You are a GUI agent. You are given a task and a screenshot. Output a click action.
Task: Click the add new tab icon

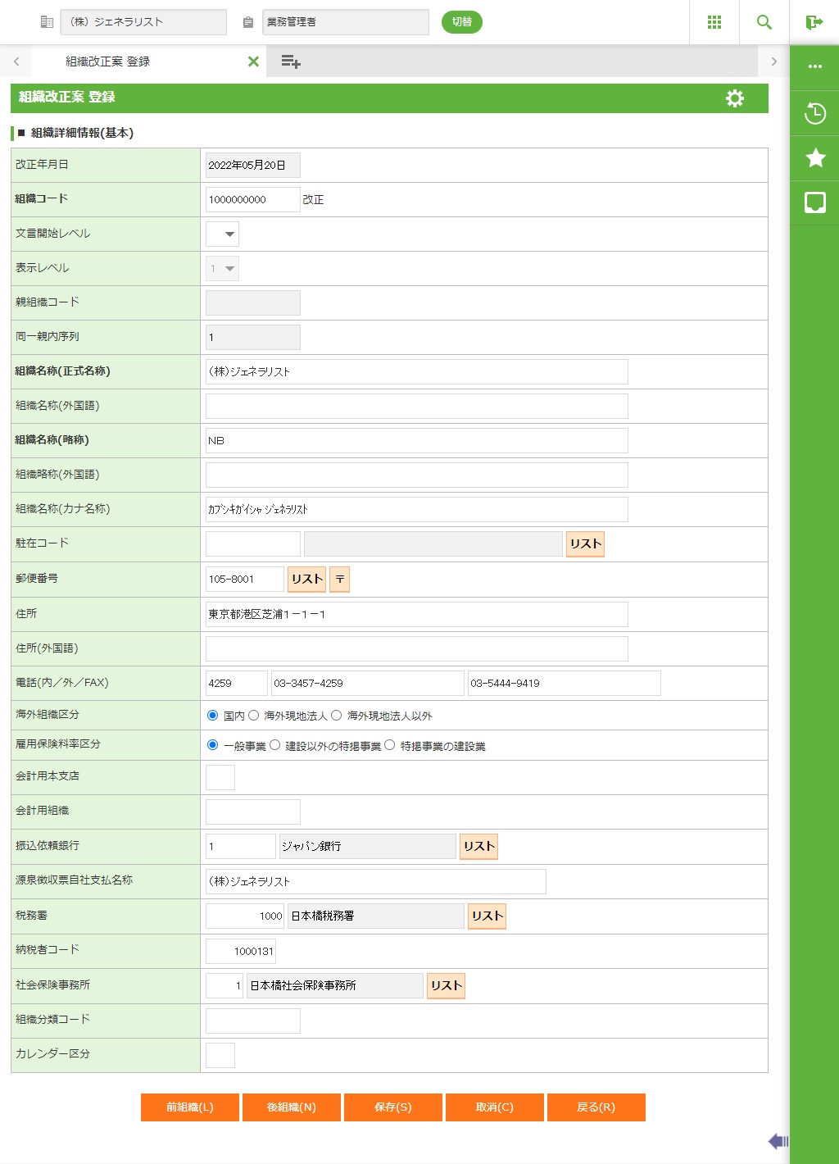point(291,61)
